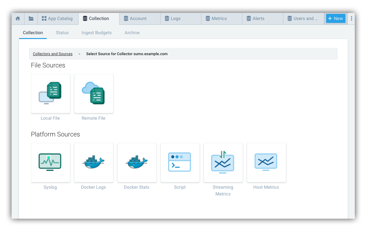This screenshot has height=229, width=368.
Task: Switch to the App Catalog tab
Action: coord(58,19)
